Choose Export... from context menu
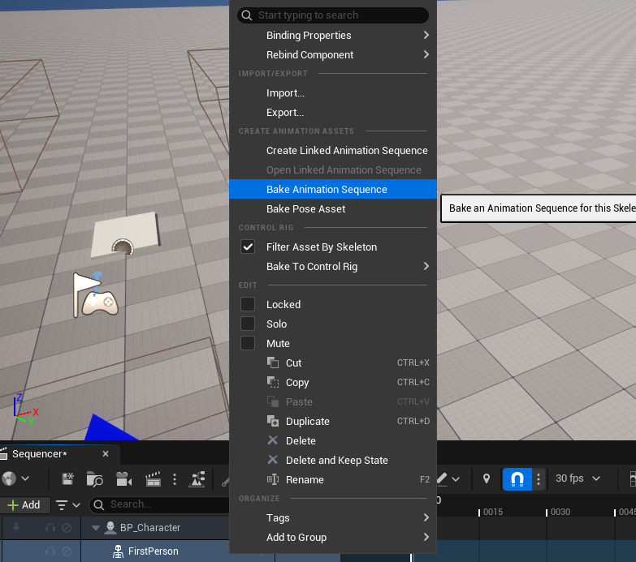Screen dimensions: 636x562 tap(332, 113)
